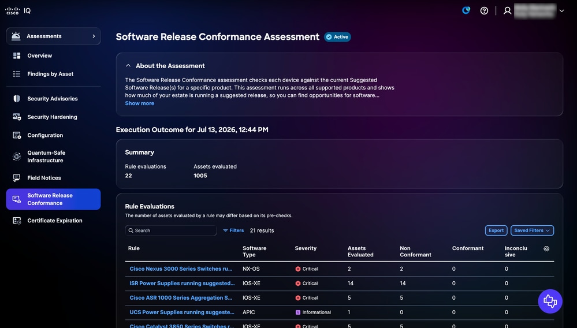
Task: Open the AI assistant icon in header
Action: (466, 10)
